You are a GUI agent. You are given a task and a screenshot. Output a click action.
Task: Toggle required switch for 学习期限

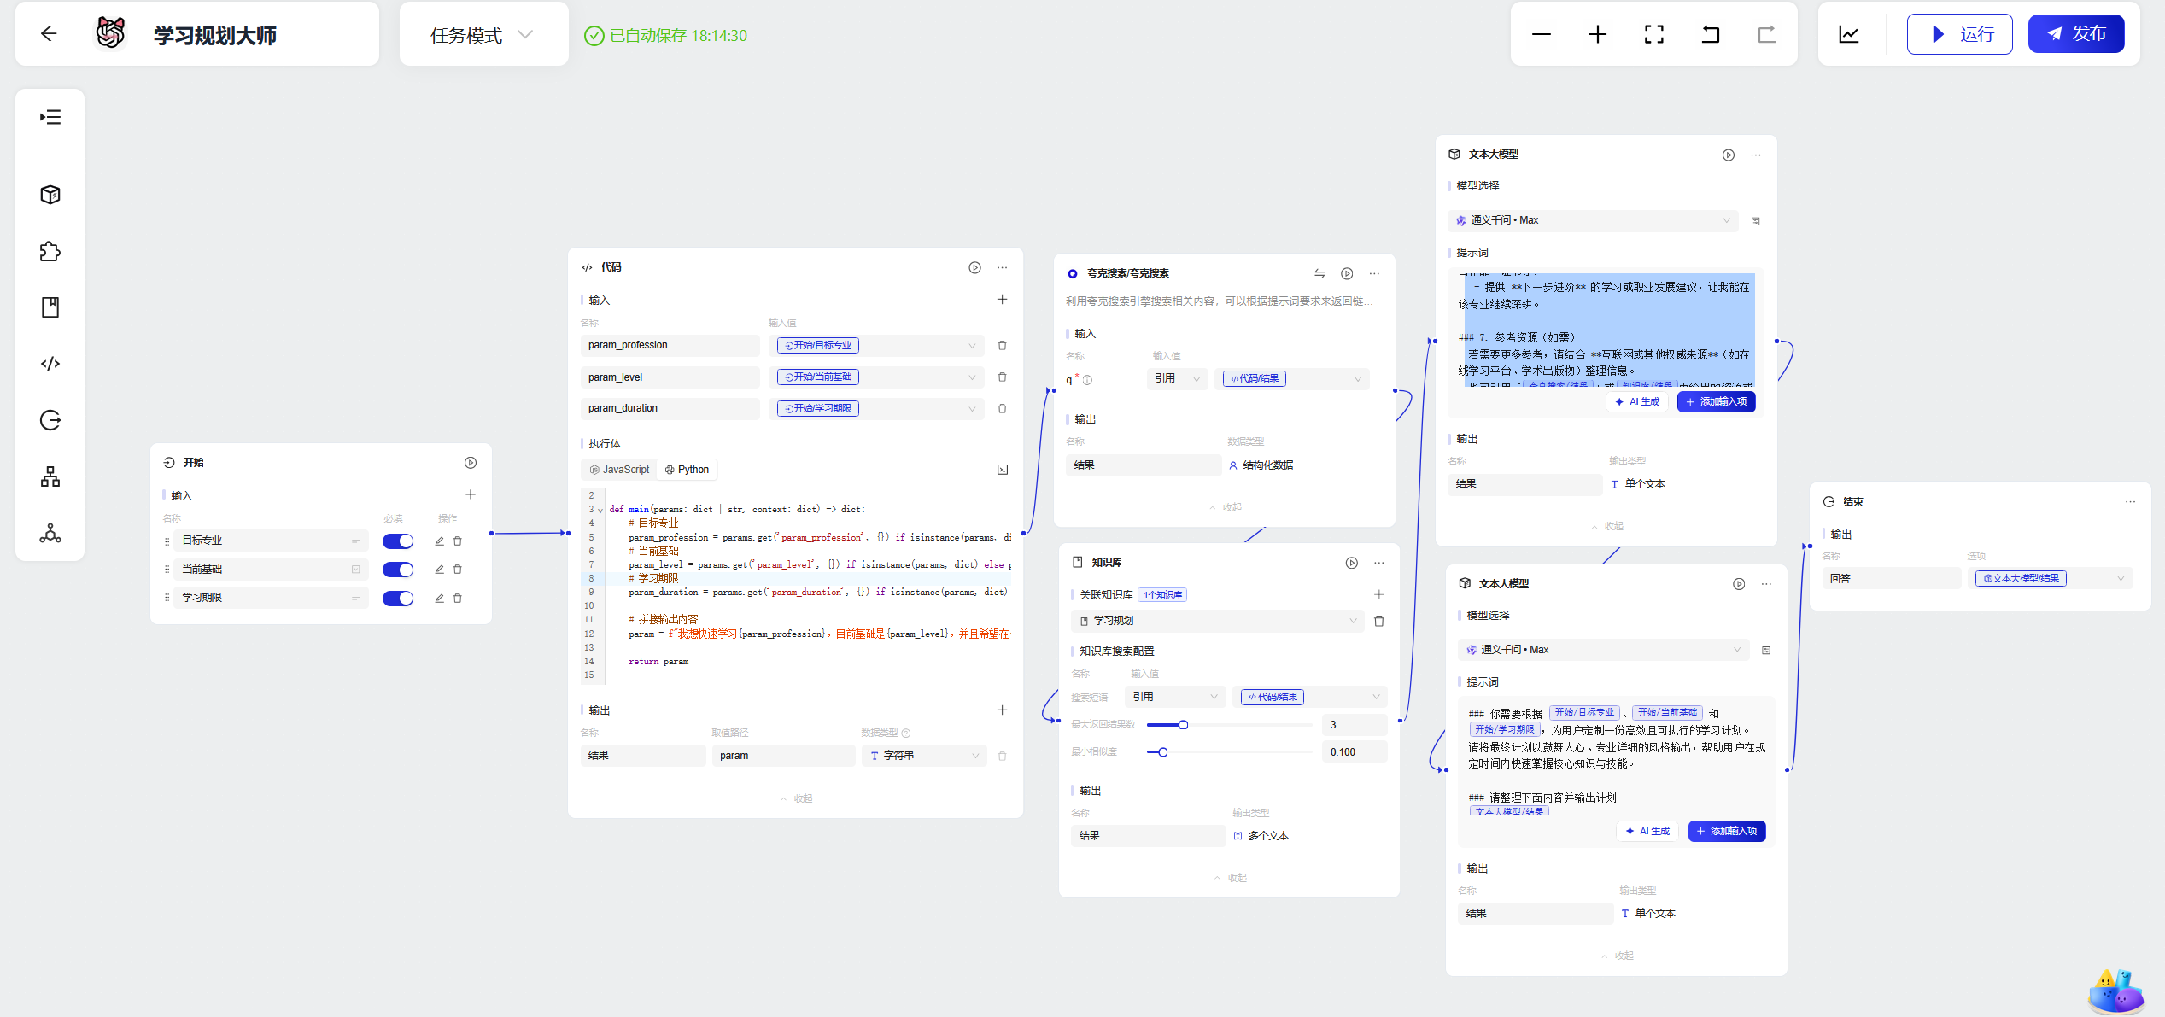397,598
